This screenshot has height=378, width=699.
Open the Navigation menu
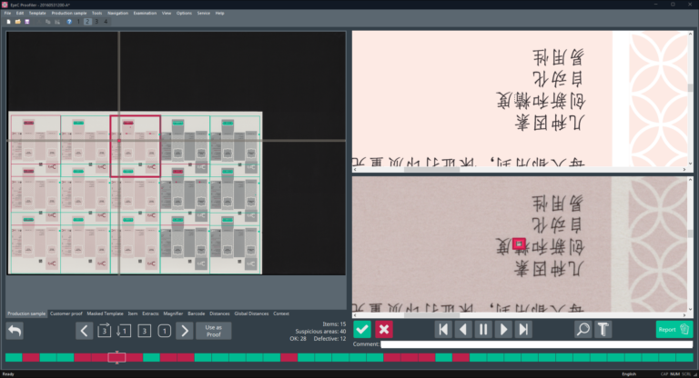[x=117, y=14]
